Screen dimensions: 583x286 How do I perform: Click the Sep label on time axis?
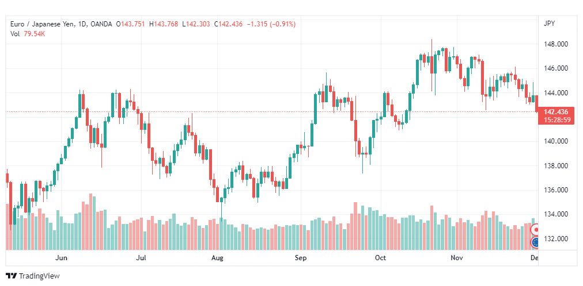(x=300, y=258)
